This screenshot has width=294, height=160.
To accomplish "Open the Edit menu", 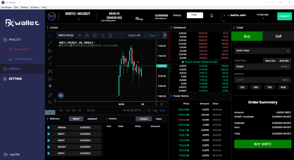I will pos(16,7).
